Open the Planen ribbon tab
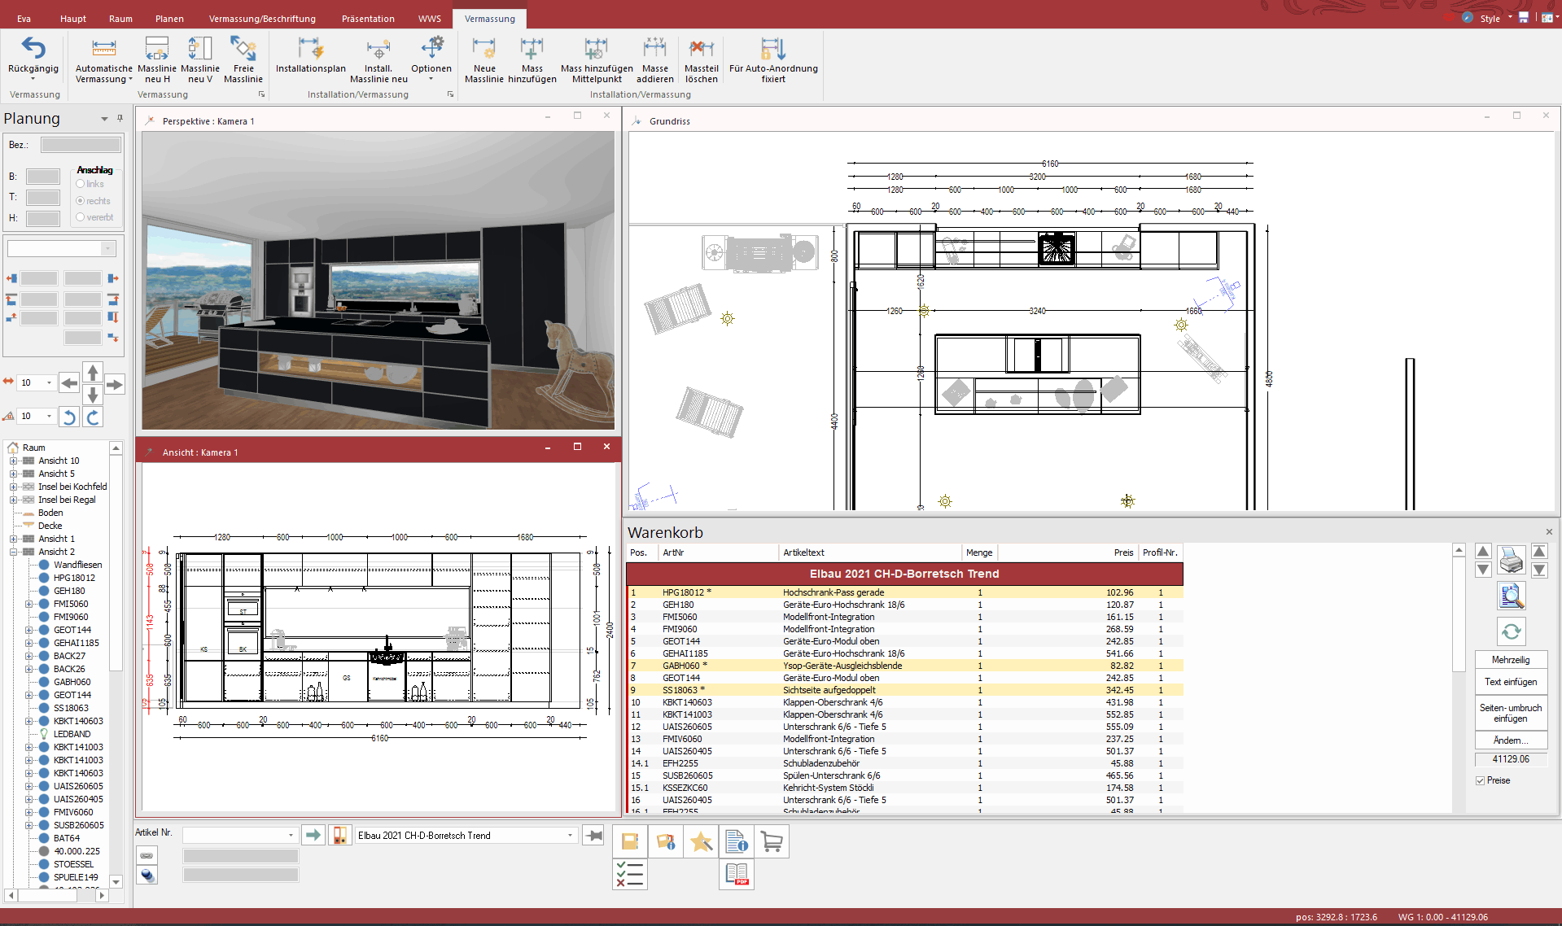Image resolution: width=1562 pixels, height=926 pixels. click(x=169, y=19)
